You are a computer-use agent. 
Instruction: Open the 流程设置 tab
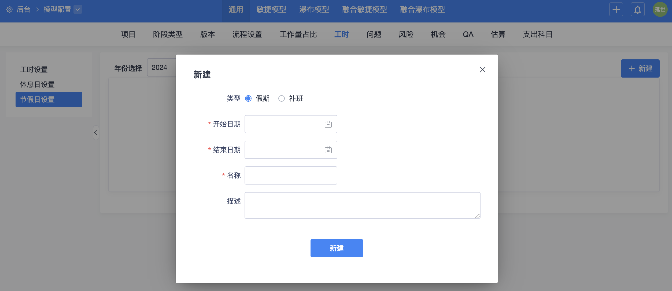coord(247,35)
